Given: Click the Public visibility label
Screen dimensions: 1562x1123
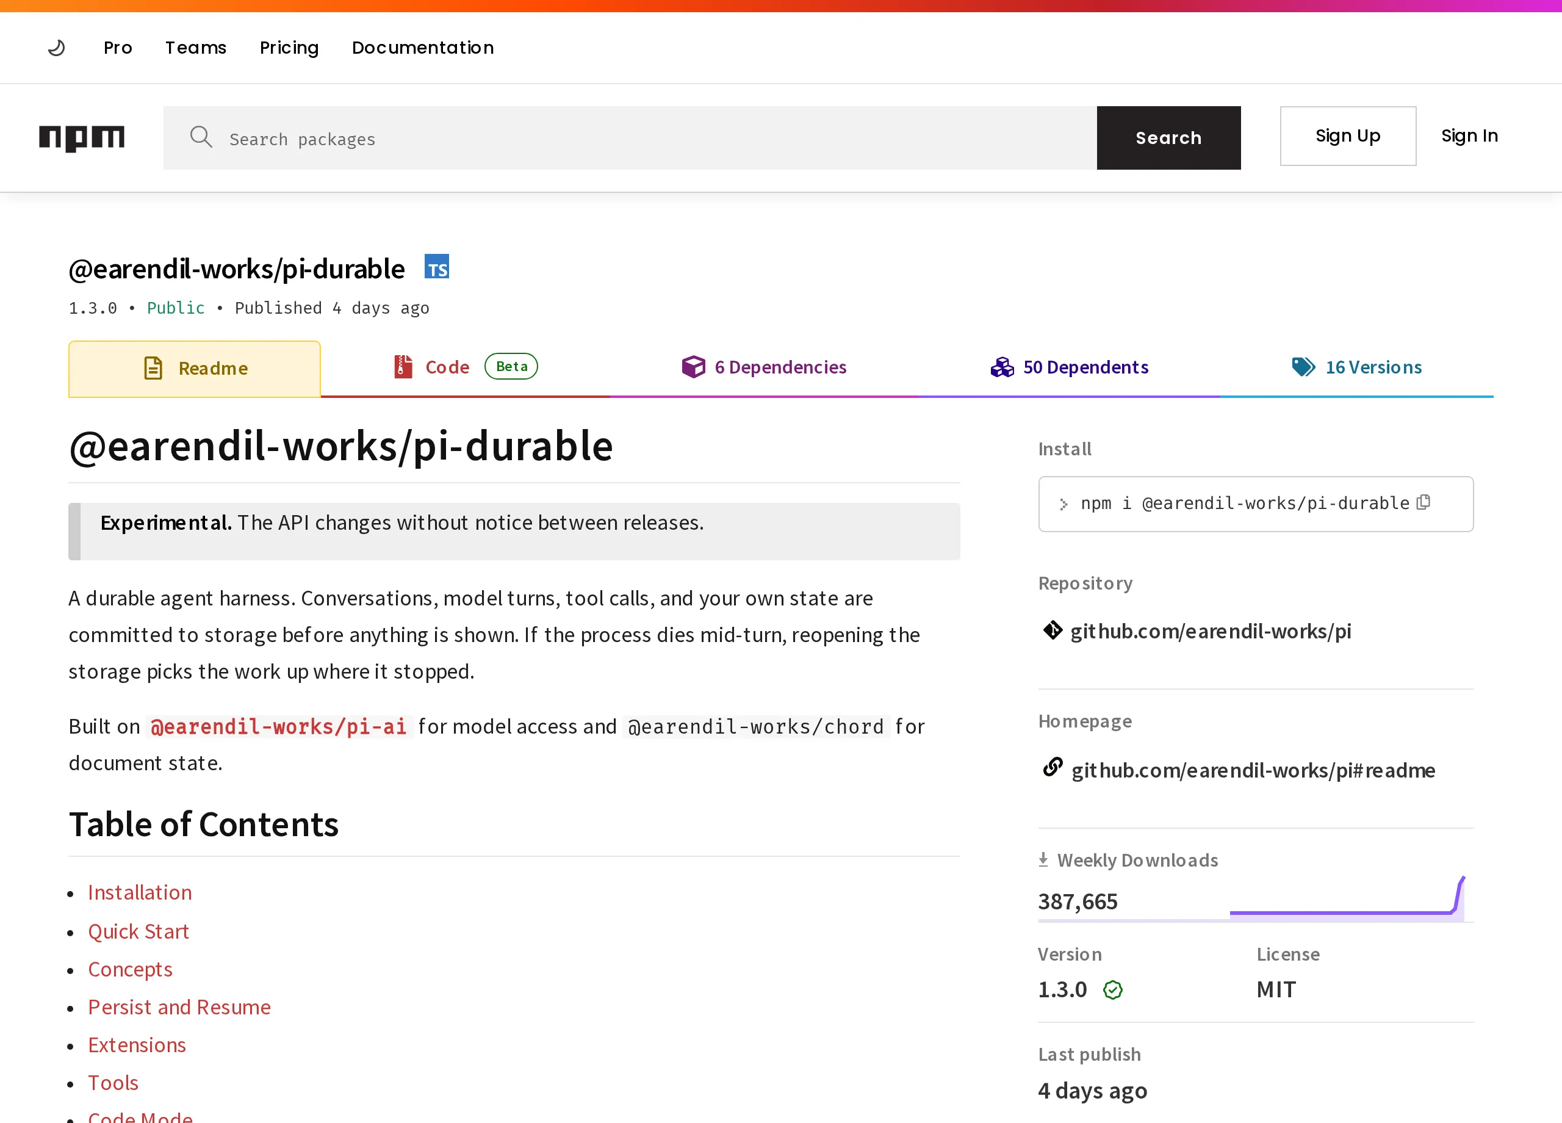Looking at the screenshot, I should 176,308.
